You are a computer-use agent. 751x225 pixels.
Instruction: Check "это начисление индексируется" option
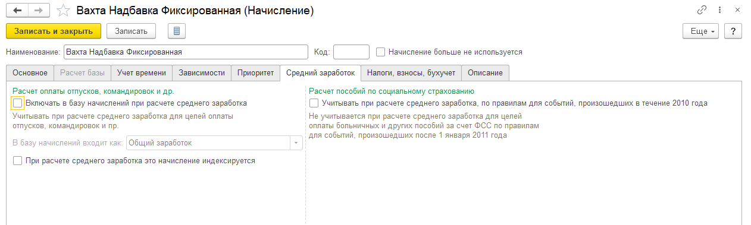18,161
